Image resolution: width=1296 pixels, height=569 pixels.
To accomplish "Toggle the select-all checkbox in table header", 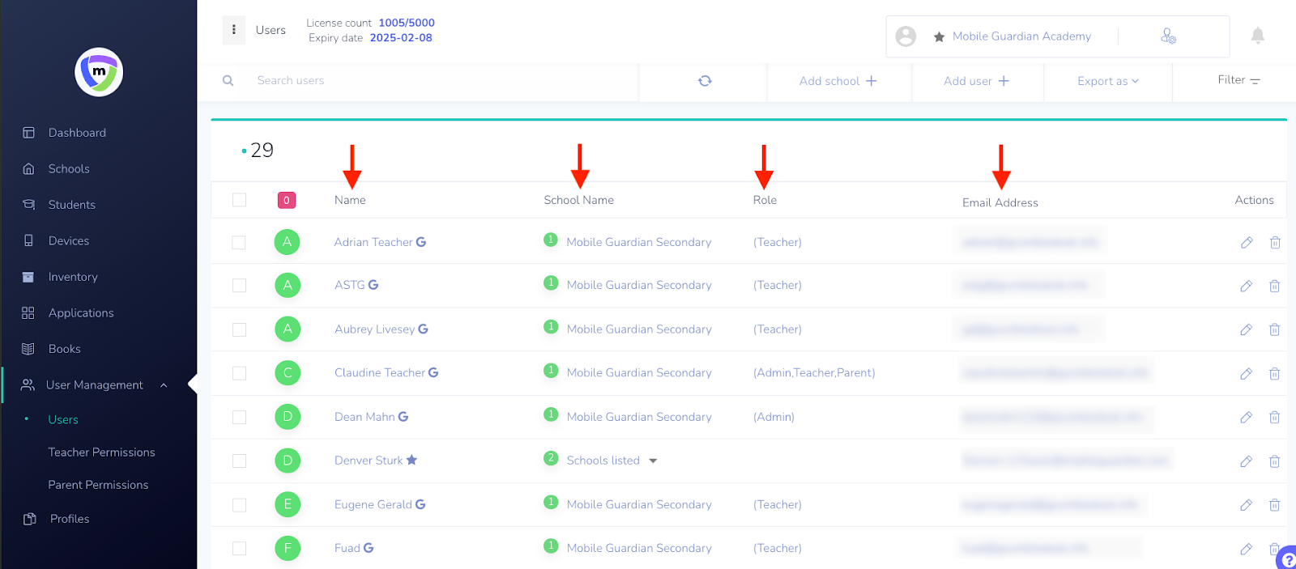I will [239, 200].
